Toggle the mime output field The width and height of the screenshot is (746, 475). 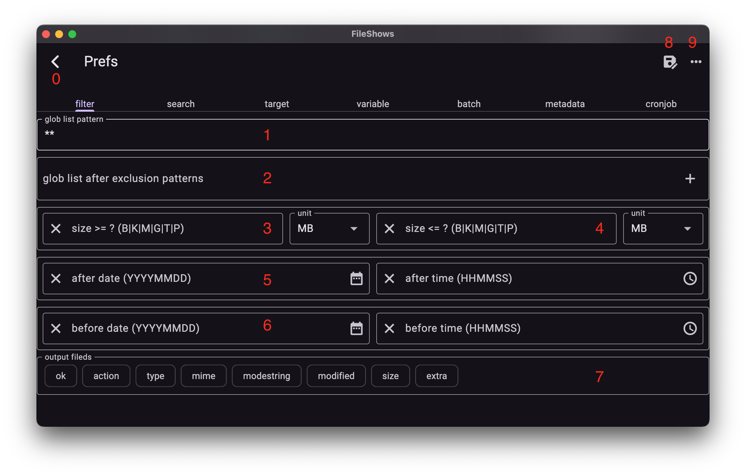(204, 376)
